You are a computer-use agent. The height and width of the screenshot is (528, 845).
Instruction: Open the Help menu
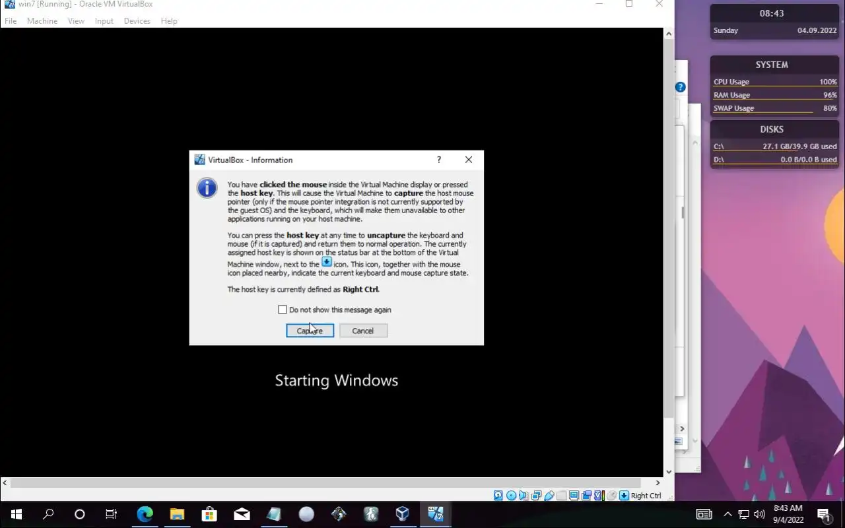tap(169, 21)
